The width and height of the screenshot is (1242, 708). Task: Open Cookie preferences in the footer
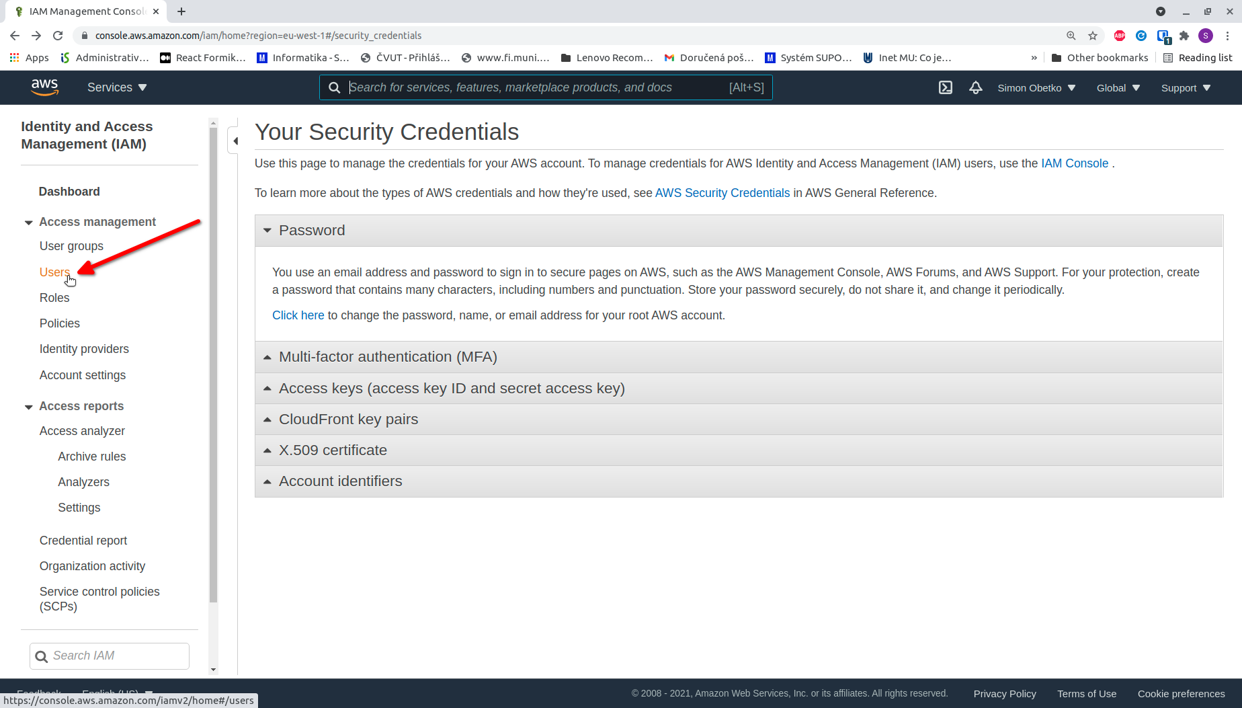point(1182,694)
